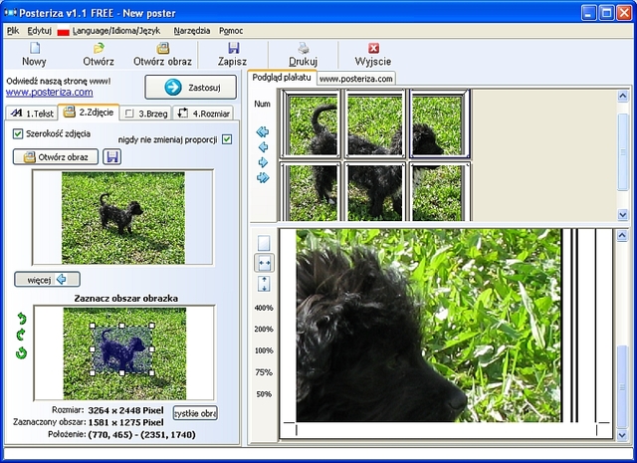
Task: Switch to the 1.Tekst tab
Action: point(32,114)
